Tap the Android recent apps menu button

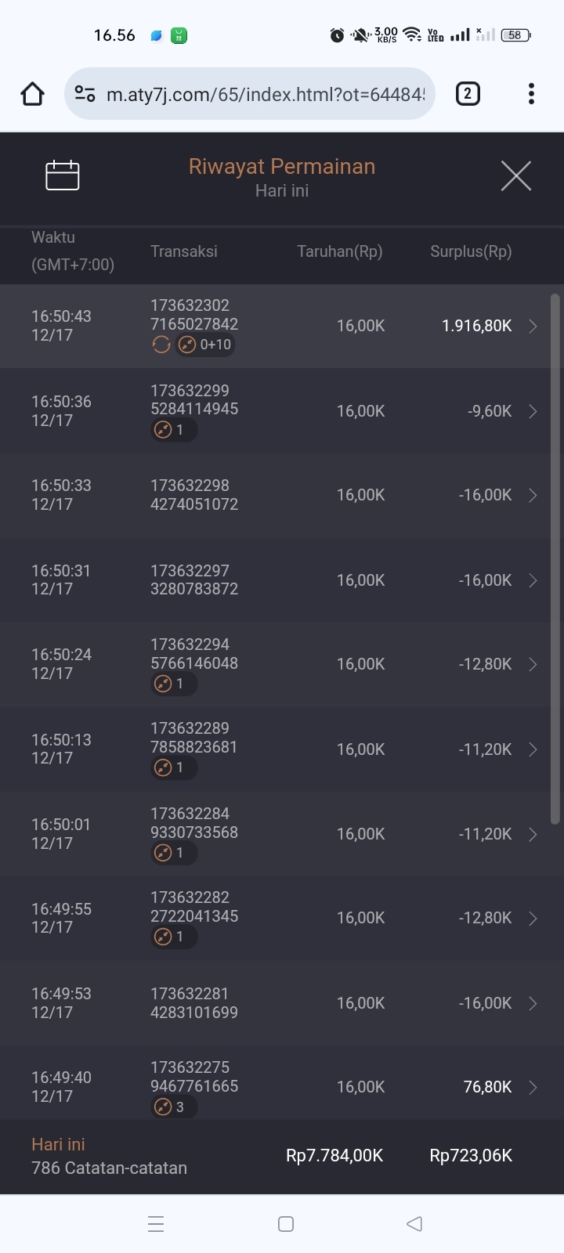pyautogui.click(x=156, y=1224)
